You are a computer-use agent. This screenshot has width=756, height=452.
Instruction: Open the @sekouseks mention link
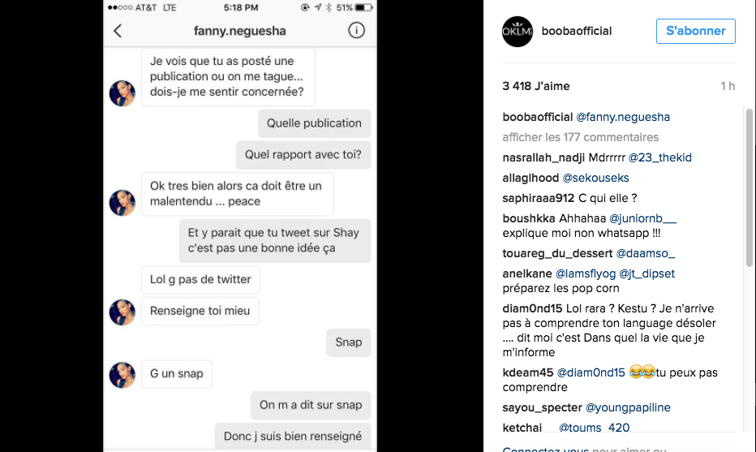tap(595, 178)
